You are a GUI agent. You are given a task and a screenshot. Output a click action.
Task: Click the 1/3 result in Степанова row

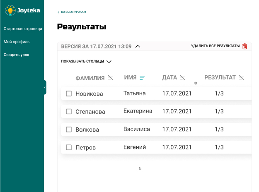pos(219,111)
